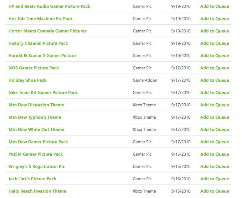Open PRISM Gamer Picture Pack link
Image resolution: width=242 pixels, height=198 pixels.
(x=36, y=154)
